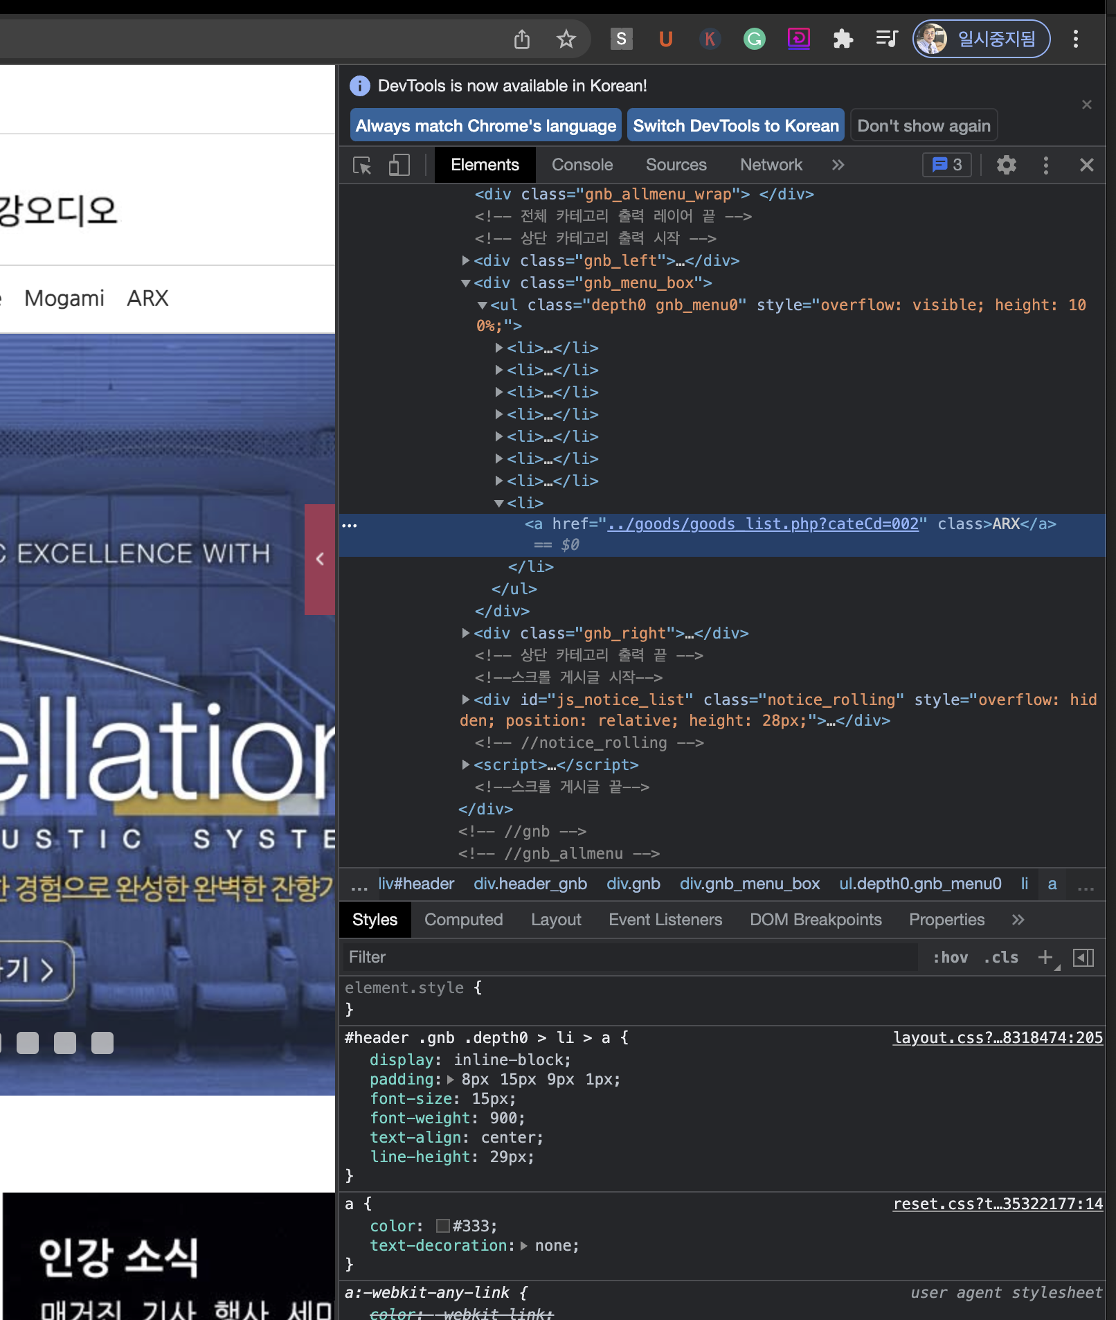Click the share page icon in address bar

[x=522, y=39]
